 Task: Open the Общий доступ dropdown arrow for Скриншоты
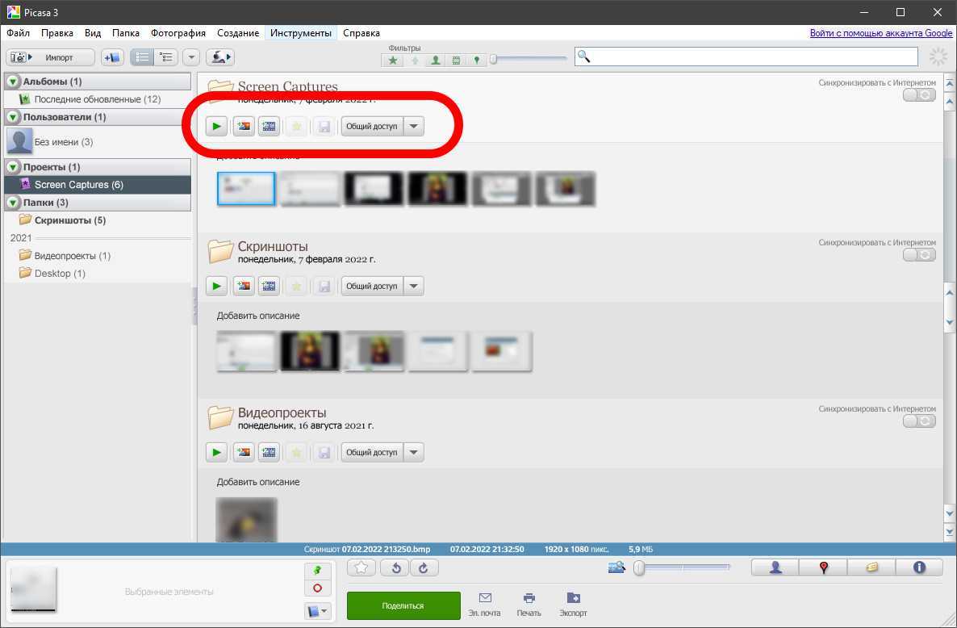(413, 287)
